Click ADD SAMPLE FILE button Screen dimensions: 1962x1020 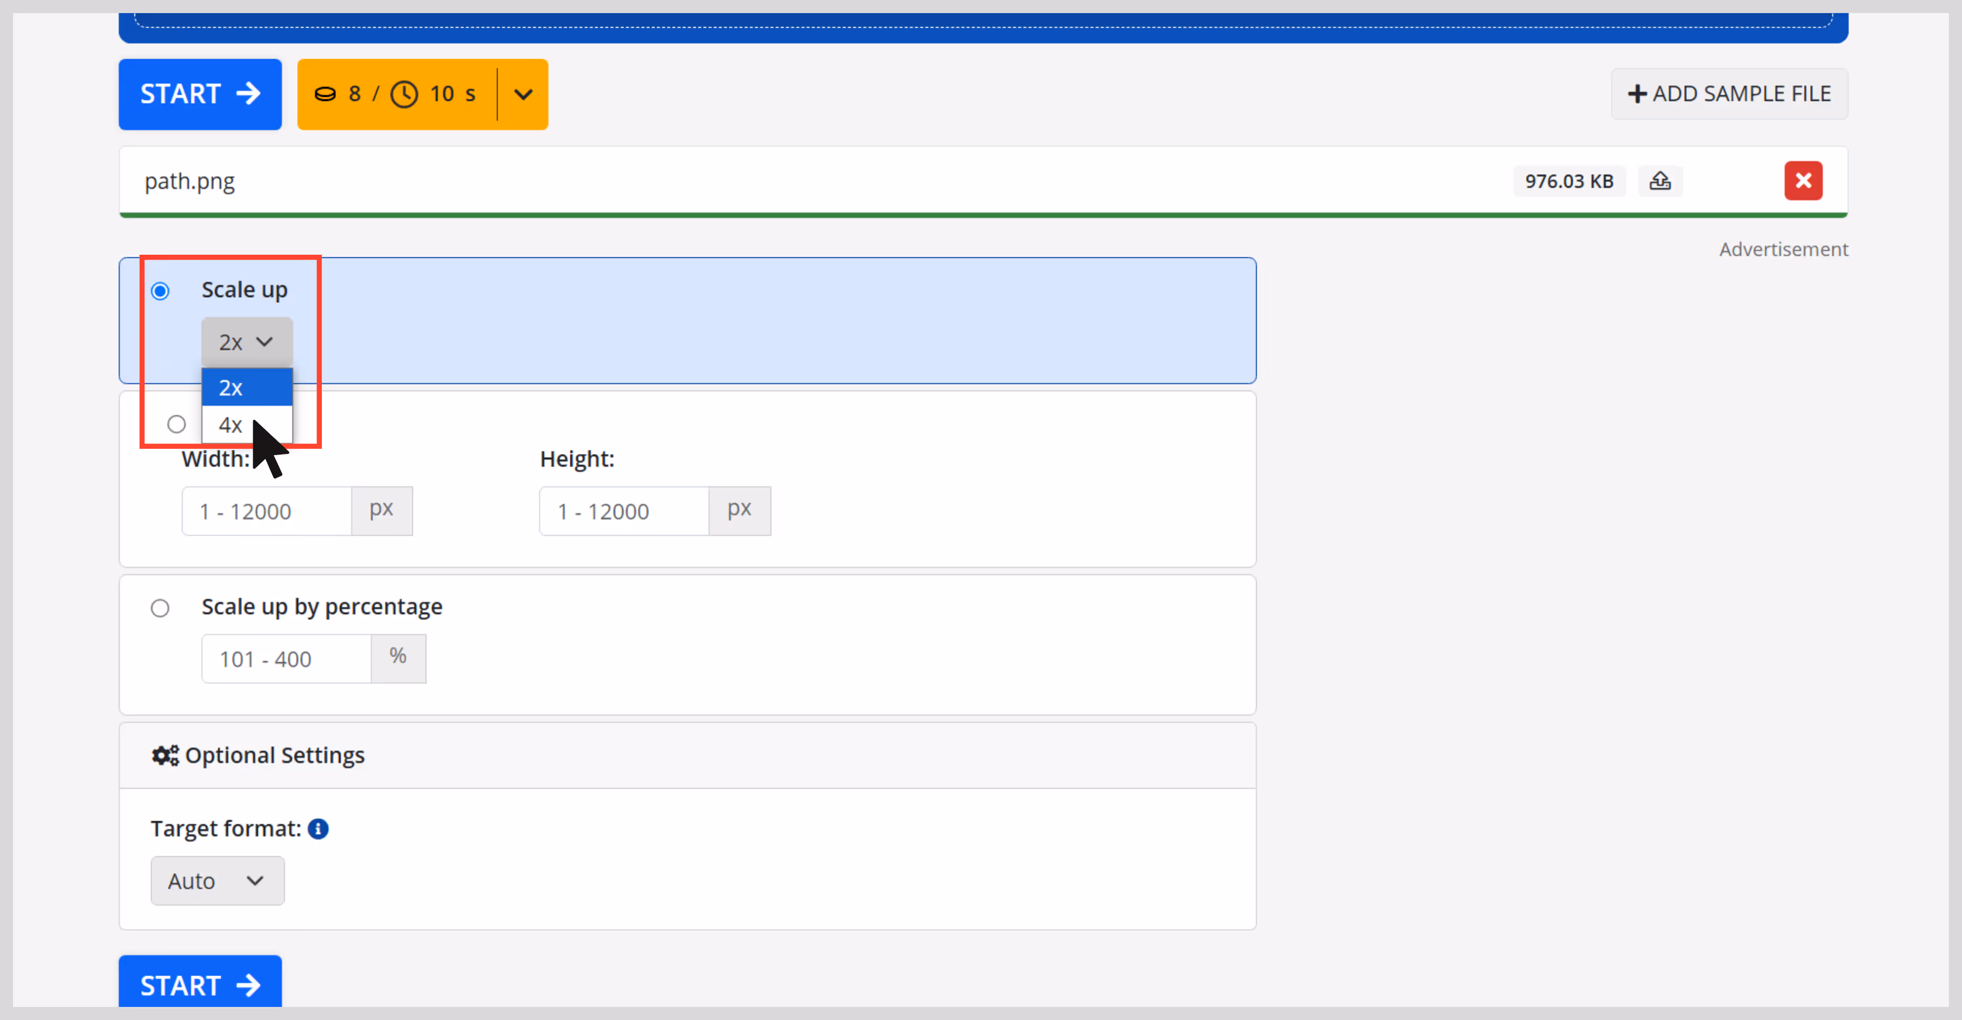click(1729, 94)
